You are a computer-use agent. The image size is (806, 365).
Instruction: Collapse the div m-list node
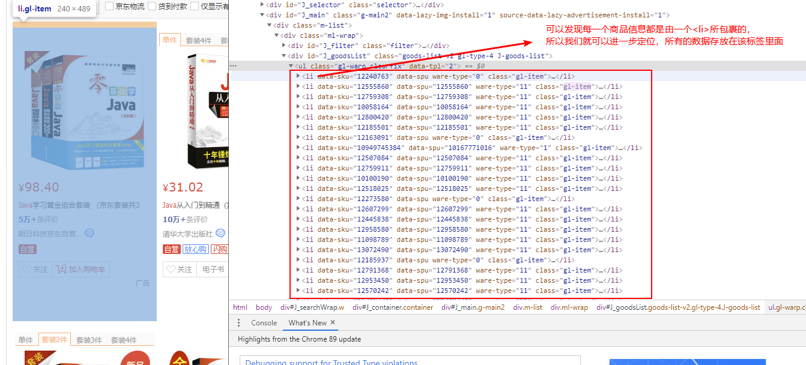[x=269, y=25]
